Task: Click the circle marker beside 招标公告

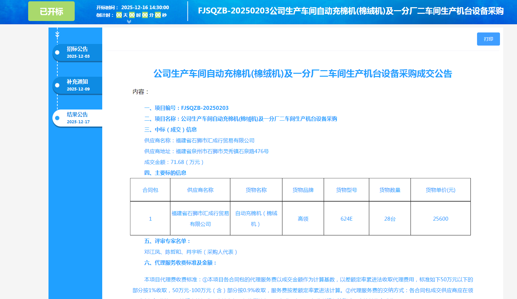Action: click(x=57, y=52)
